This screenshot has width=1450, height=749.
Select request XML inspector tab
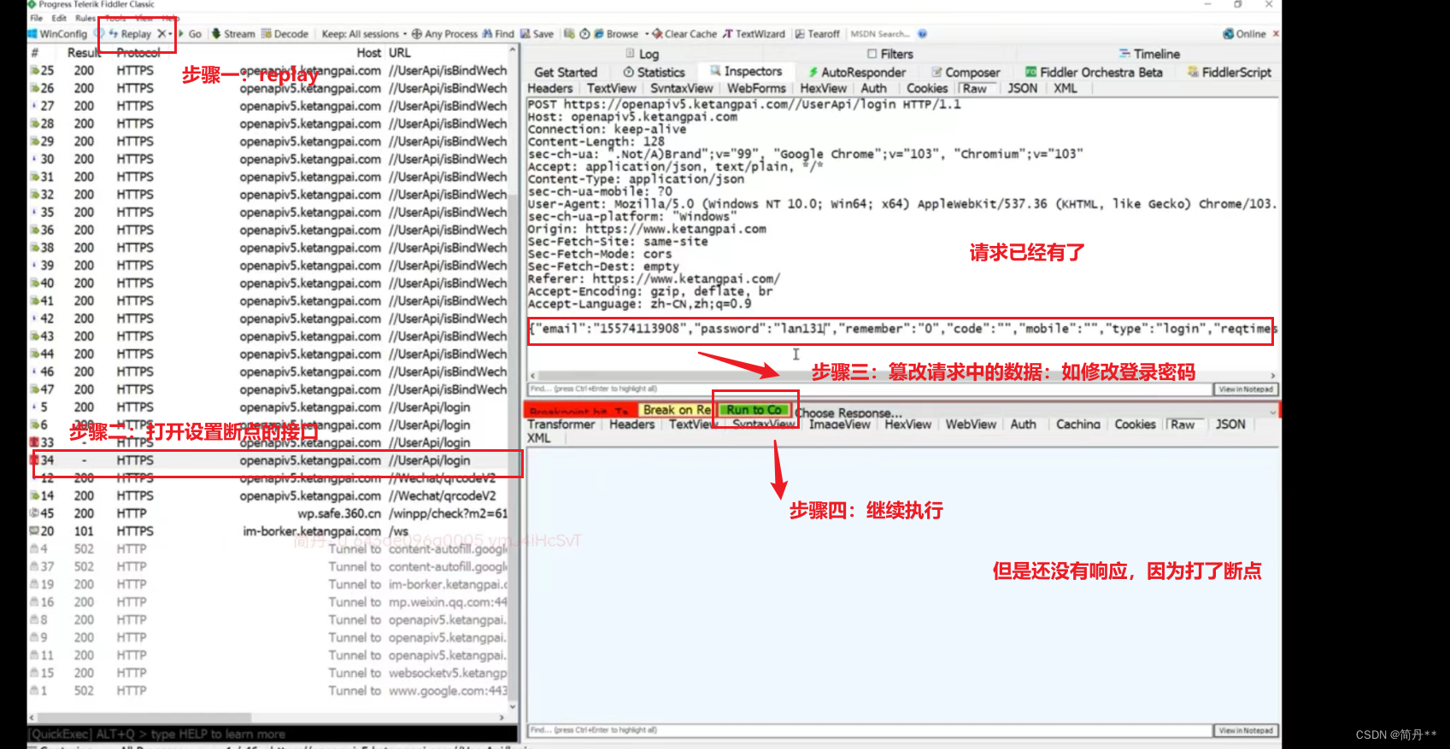[1065, 89]
